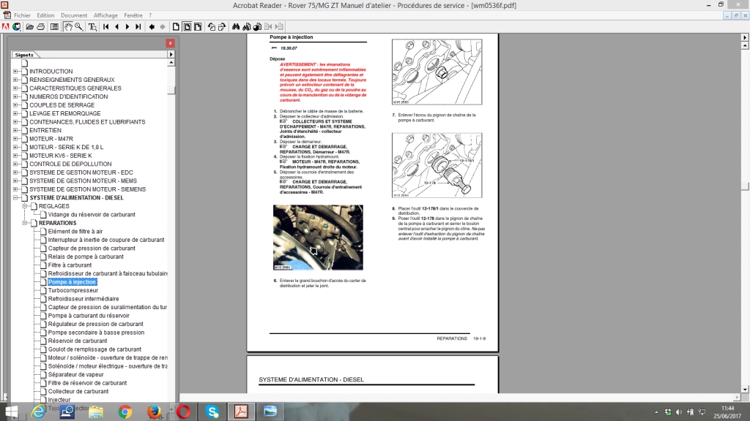Open Séparateur de vapeur bookmark

coord(75,375)
